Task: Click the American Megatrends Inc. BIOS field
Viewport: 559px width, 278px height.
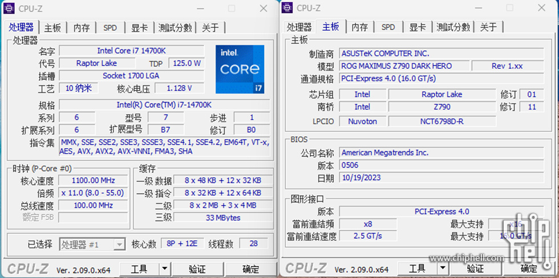Action: (441, 153)
